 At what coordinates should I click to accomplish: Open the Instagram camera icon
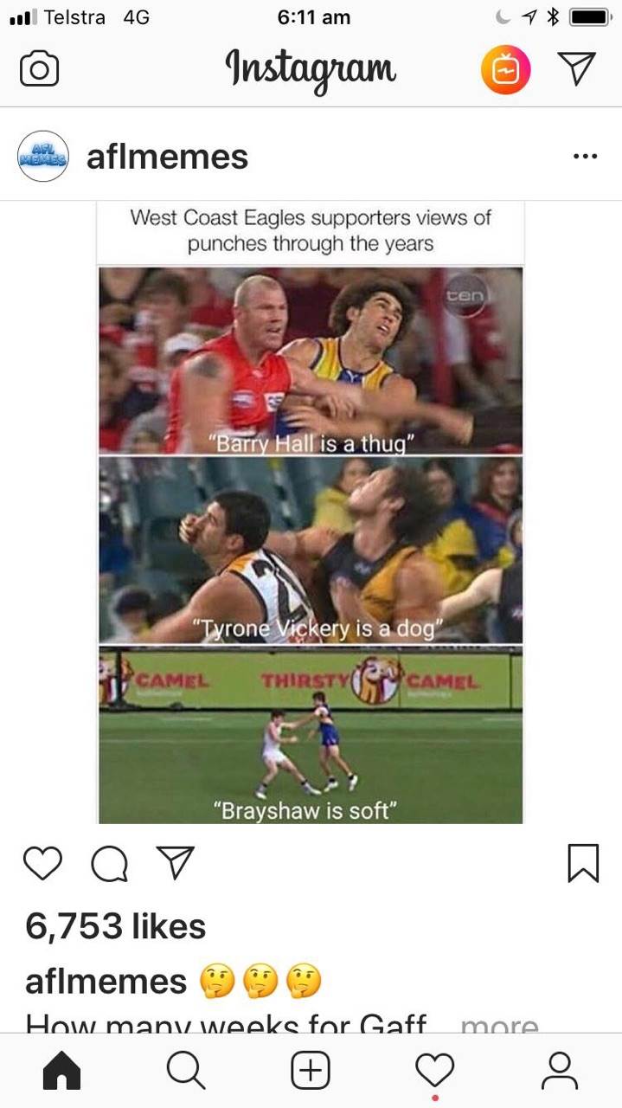pyautogui.click(x=39, y=69)
